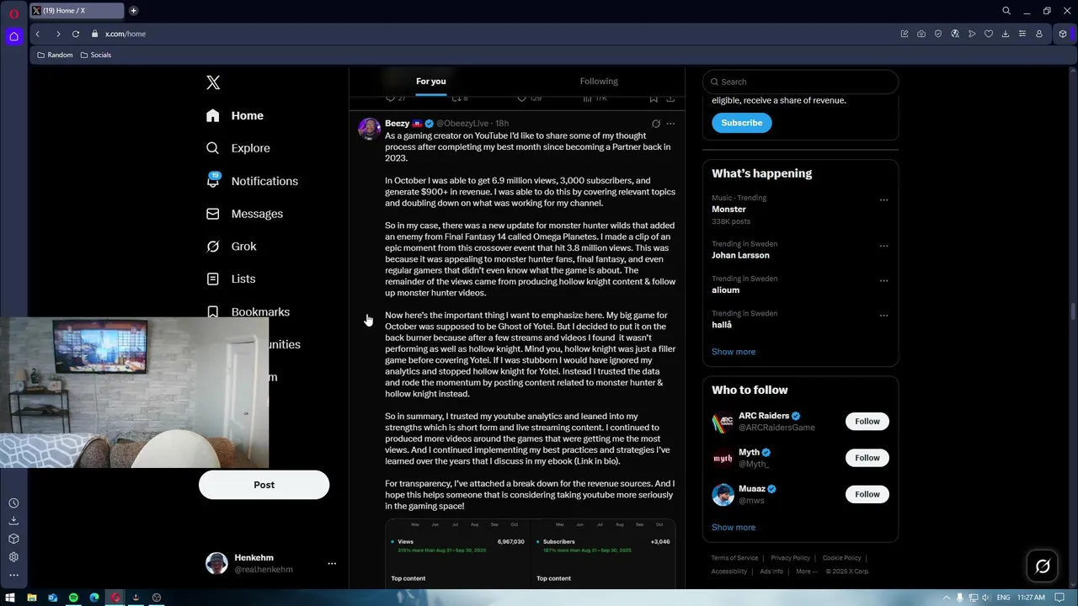Click the browser forward arrow
The height and width of the screenshot is (606, 1078).
57,34
